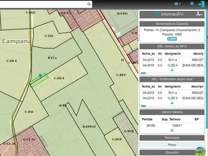
Task: Click the U-CL 2a zone label on map
Action: tap(29, 140)
